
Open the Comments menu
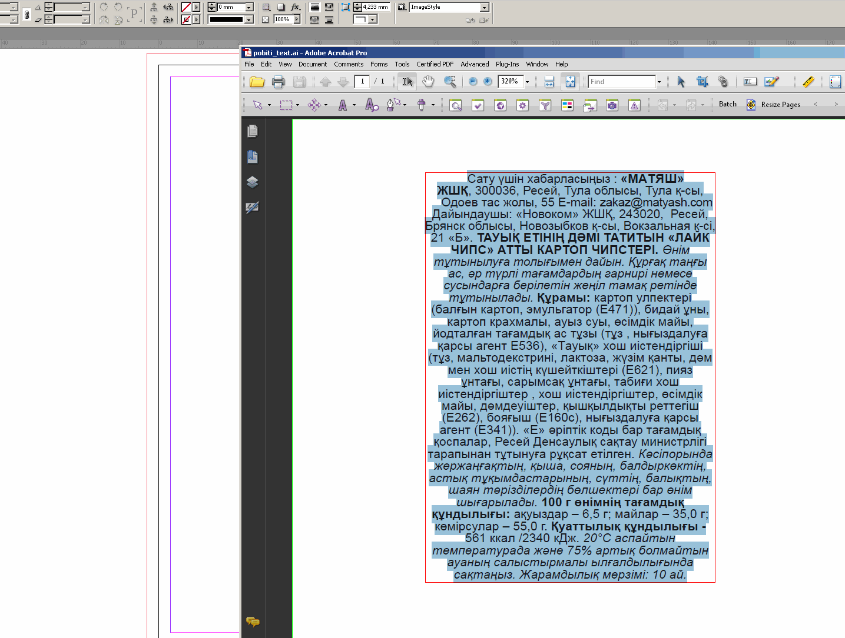pos(349,64)
